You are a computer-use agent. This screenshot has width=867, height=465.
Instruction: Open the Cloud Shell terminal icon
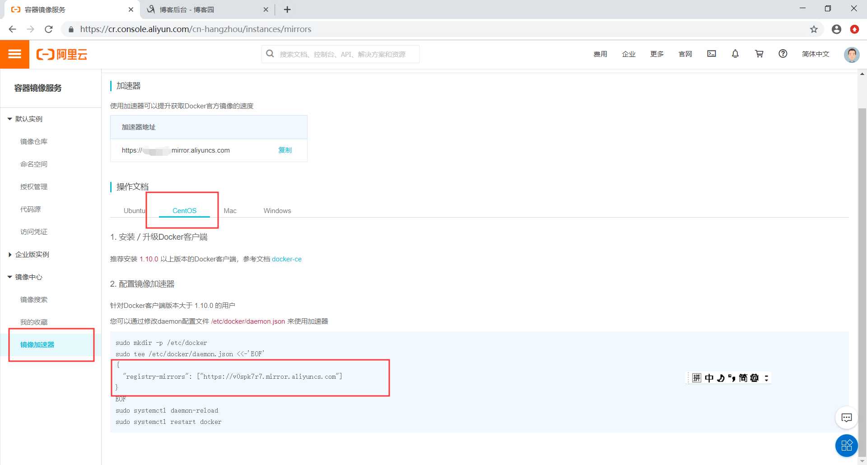712,54
